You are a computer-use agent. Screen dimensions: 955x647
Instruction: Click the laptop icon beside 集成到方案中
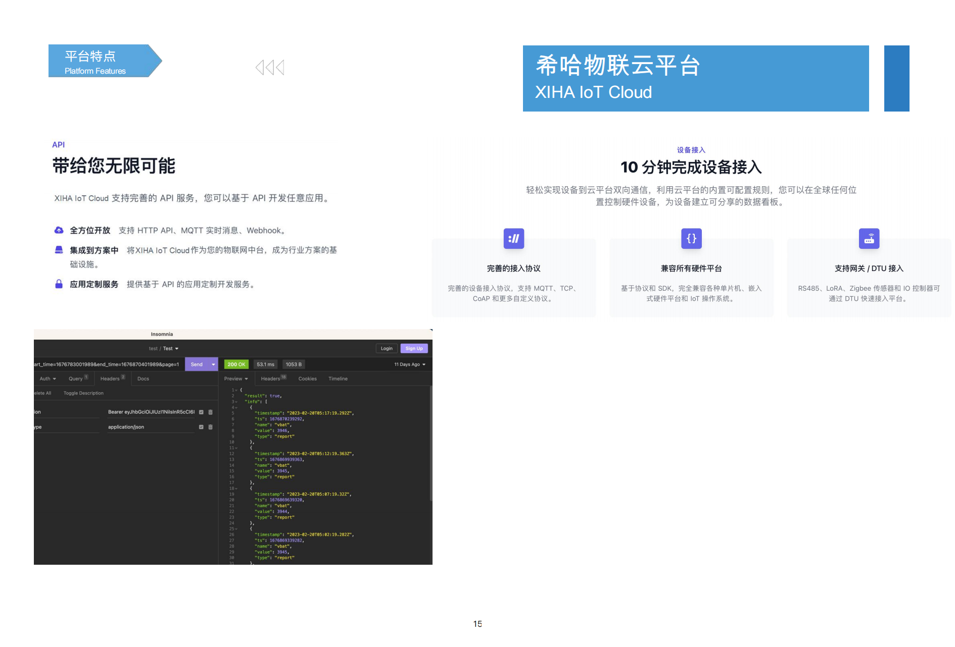(59, 250)
